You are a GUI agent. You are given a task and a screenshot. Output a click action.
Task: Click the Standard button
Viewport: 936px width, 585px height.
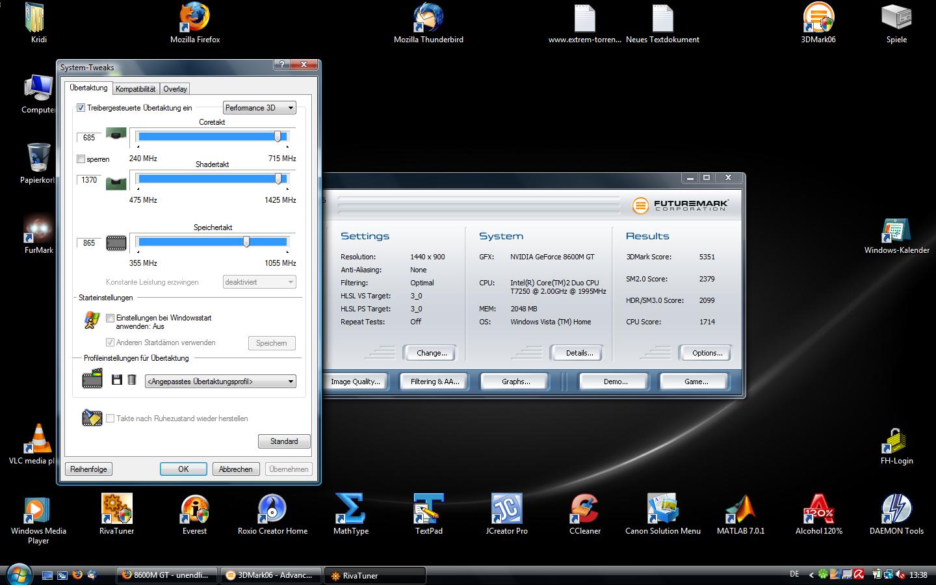pyautogui.click(x=284, y=441)
